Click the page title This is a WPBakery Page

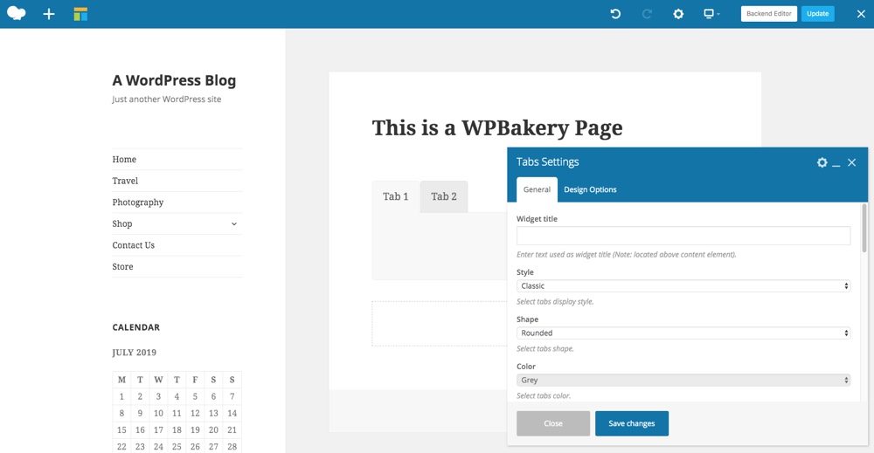[497, 128]
